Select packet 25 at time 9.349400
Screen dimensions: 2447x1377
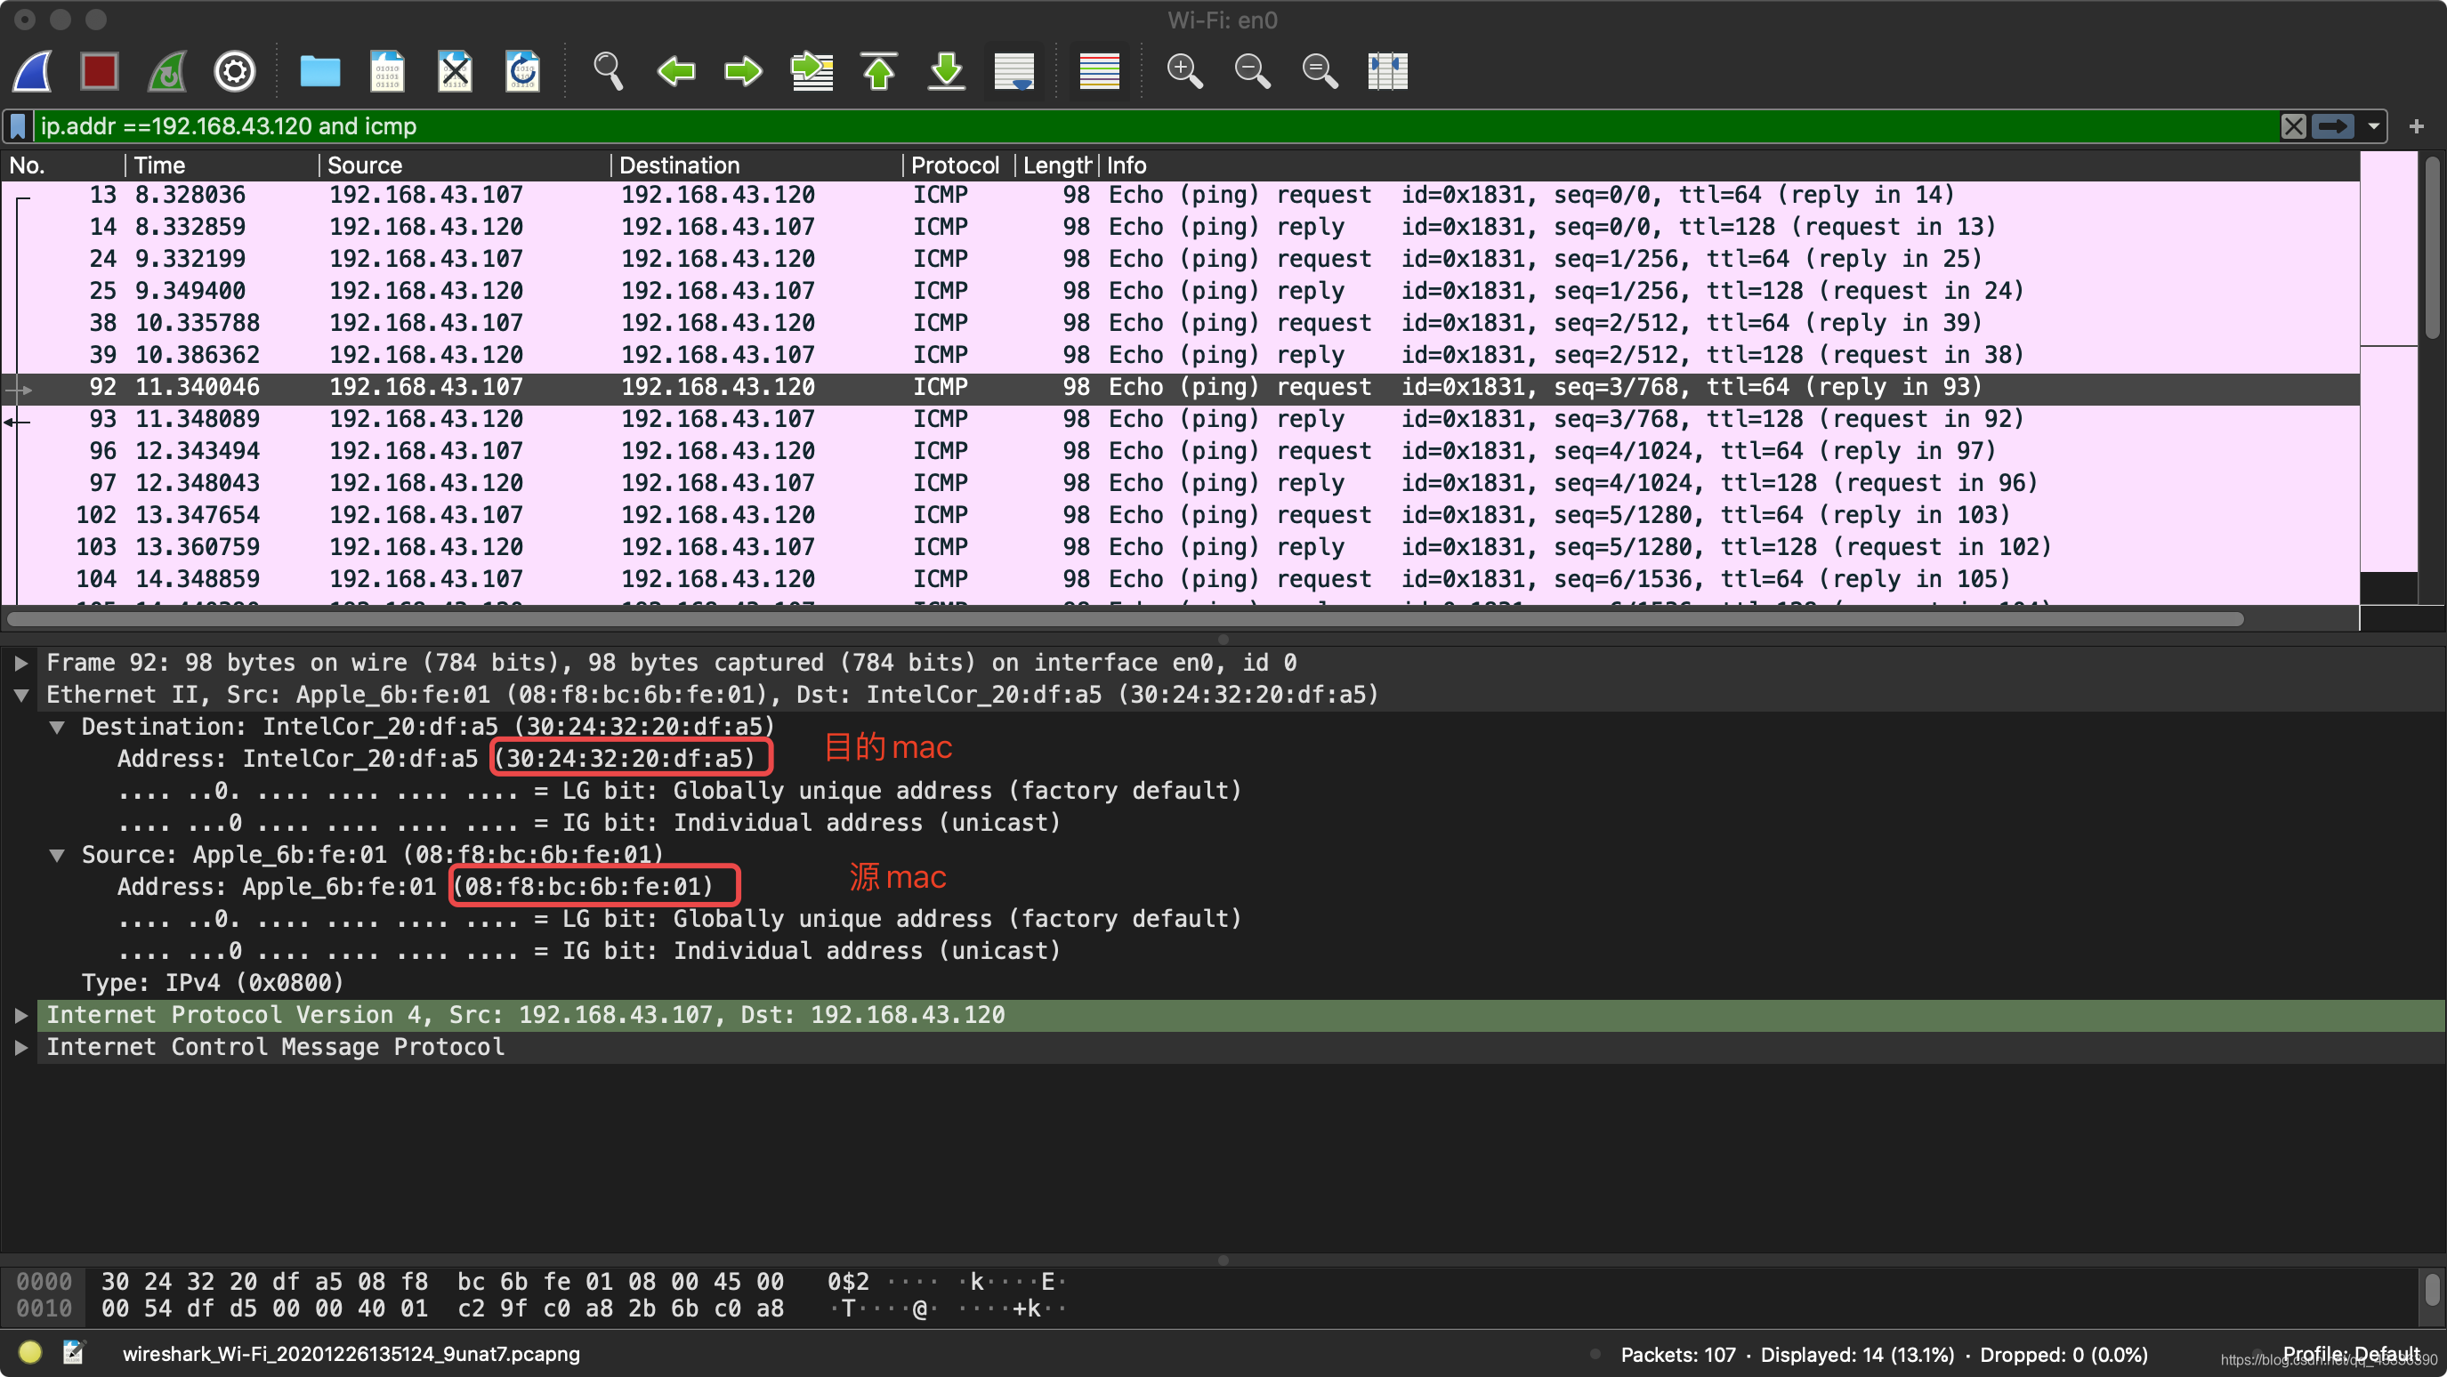[x=1181, y=291]
